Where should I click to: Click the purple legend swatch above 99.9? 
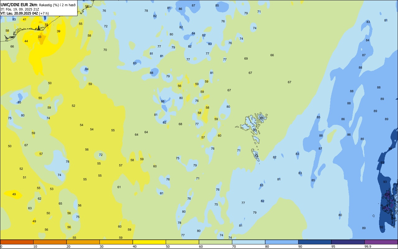381,242
